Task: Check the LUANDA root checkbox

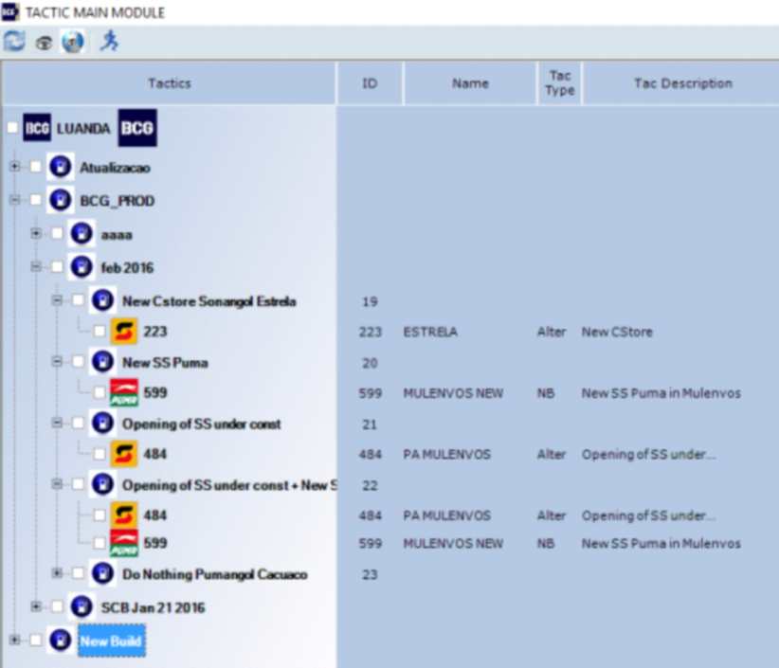Action: [x=13, y=128]
